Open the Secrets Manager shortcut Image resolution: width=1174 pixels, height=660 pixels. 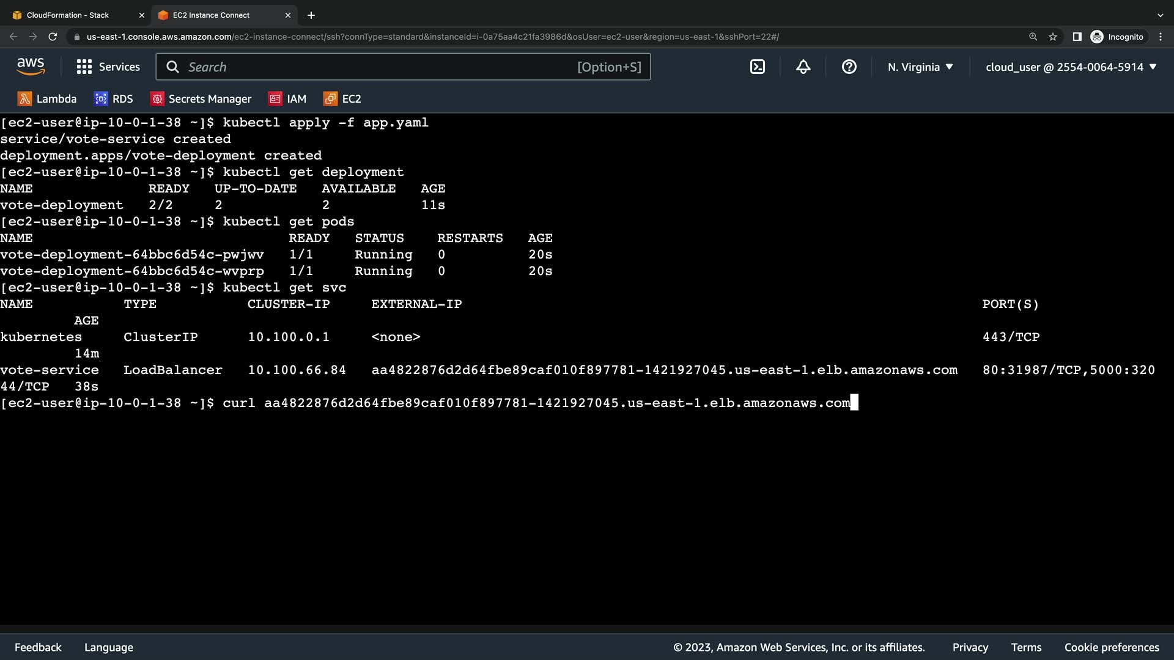click(201, 99)
